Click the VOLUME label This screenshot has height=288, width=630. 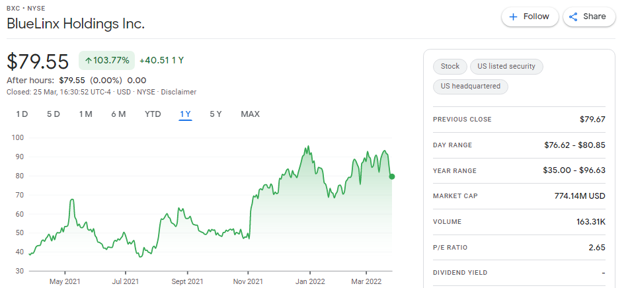447,222
